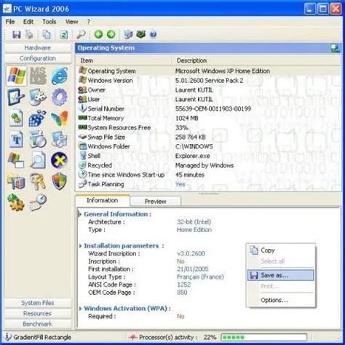Select the purple gear sidebar icon

click(x=60, y=97)
